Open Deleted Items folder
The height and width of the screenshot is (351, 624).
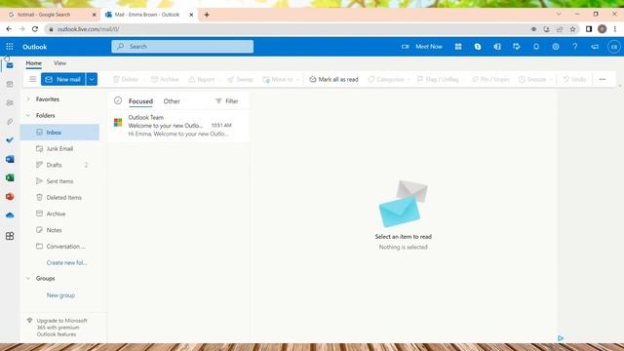pyautogui.click(x=59, y=197)
